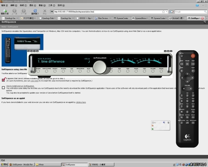The width and height of the screenshot is (208, 167).
Task: Bookmark page with the star icon
Action: [x=163, y=12]
